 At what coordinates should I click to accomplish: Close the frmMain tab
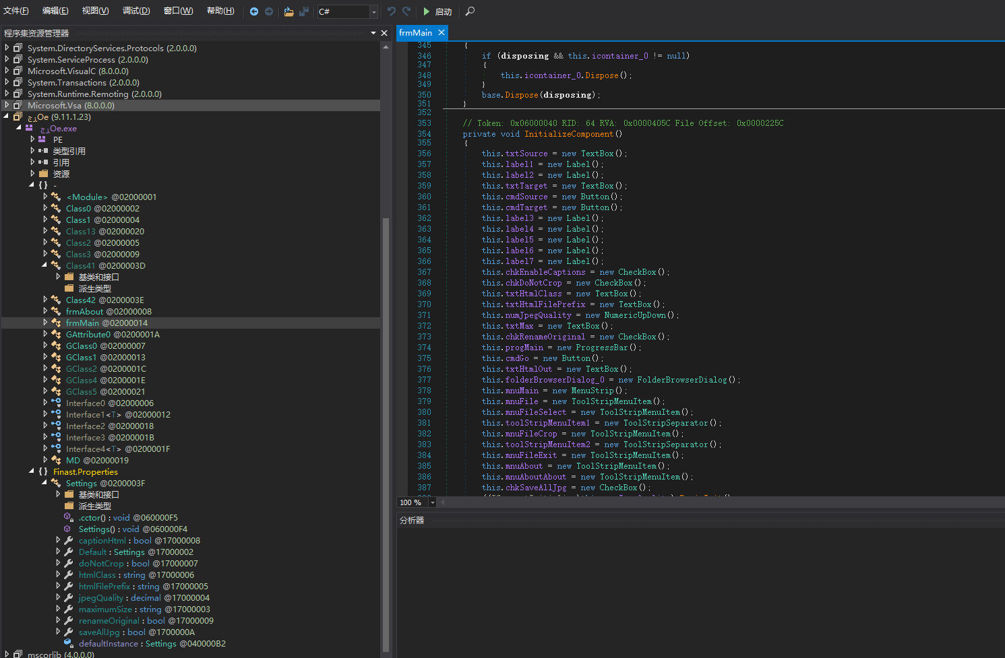pos(441,32)
